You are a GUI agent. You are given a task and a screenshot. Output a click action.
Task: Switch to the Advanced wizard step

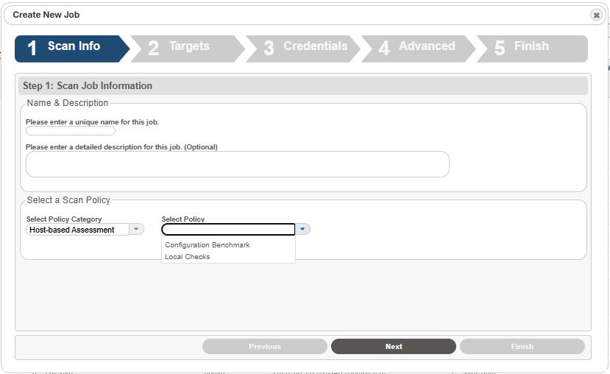point(419,49)
